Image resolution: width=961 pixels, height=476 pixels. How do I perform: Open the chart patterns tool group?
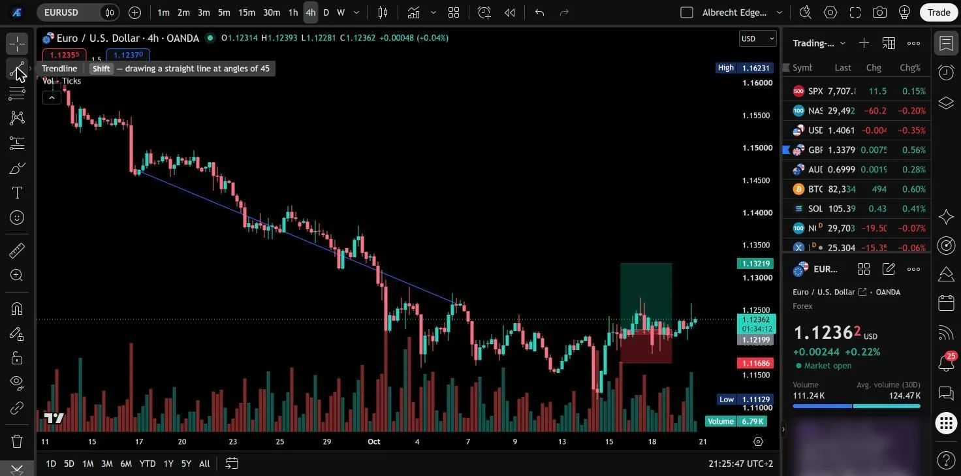17,118
